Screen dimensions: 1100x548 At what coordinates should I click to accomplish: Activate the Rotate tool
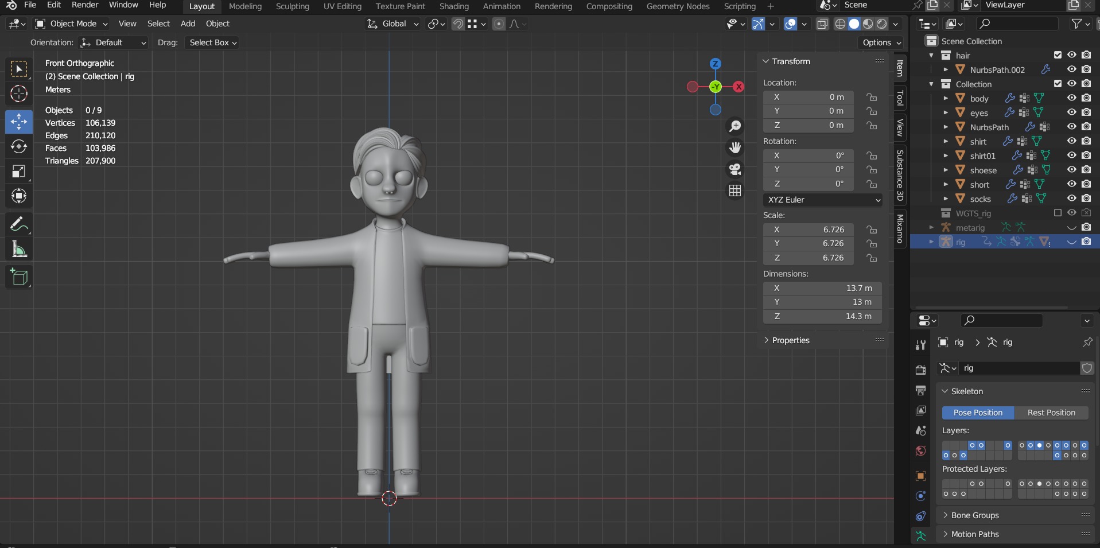click(19, 146)
